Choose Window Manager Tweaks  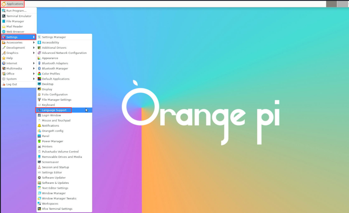tap(64, 198)
